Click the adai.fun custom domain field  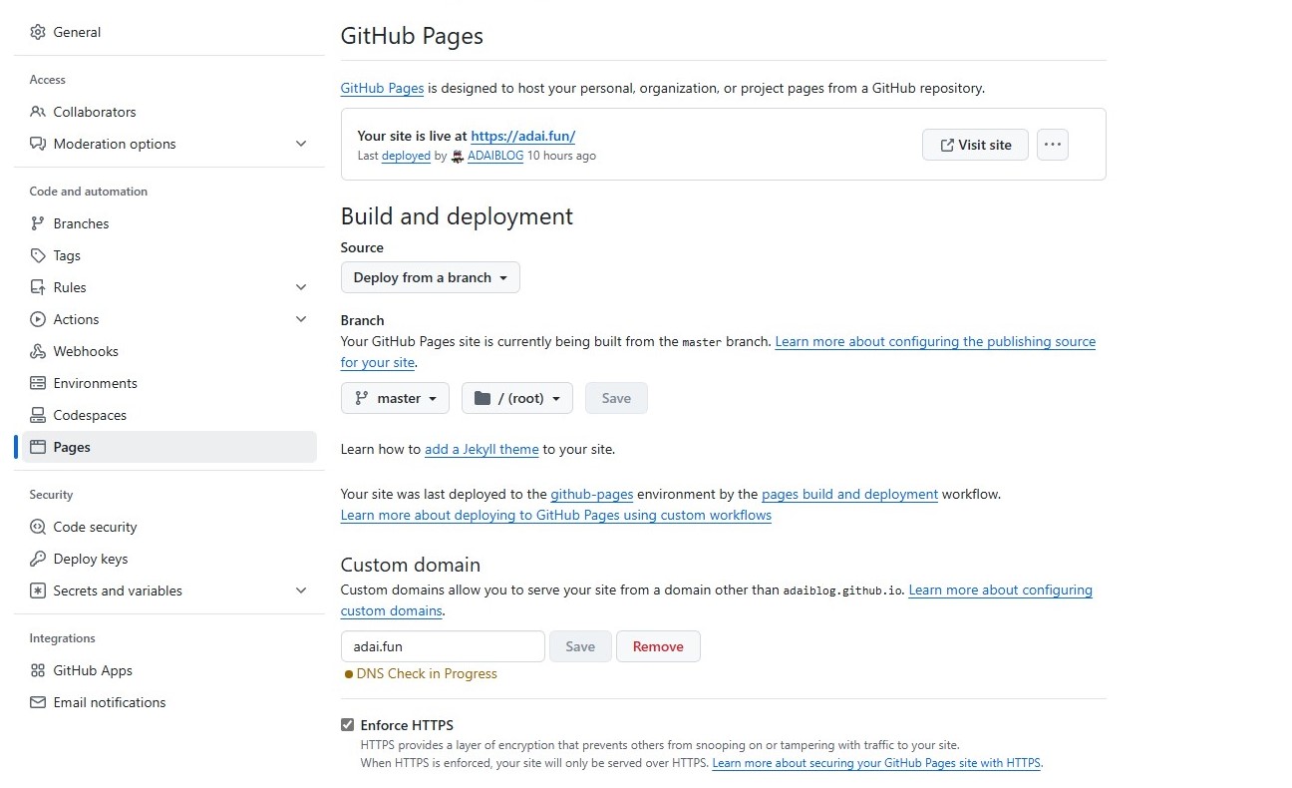tap(442, 646)
